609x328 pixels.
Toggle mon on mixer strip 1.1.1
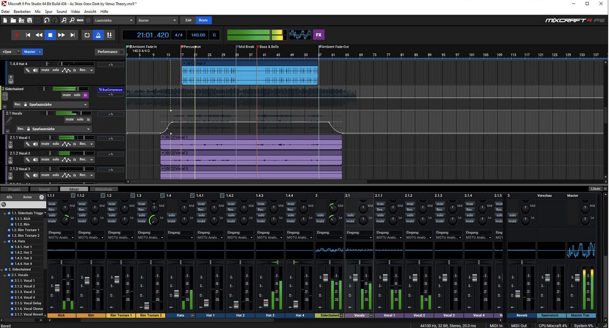point(52,204)
